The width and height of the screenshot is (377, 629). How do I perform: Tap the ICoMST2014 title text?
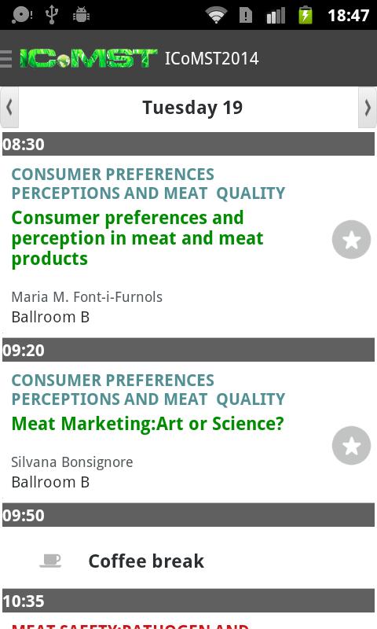[211, 58]
